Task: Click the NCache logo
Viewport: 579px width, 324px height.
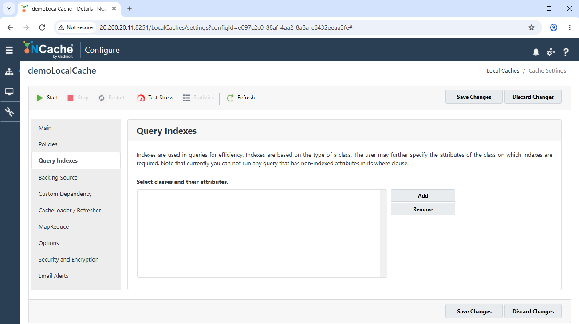Action: click(48, 50)
